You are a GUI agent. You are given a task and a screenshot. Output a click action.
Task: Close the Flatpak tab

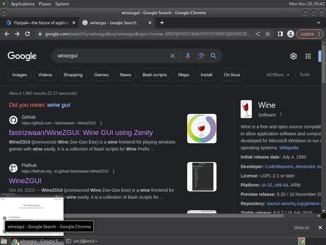point(74,23)
